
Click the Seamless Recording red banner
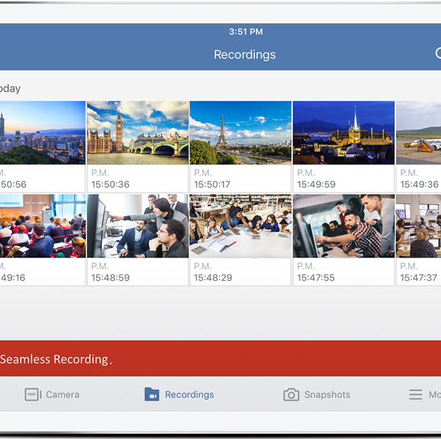(x=220, y=359)
